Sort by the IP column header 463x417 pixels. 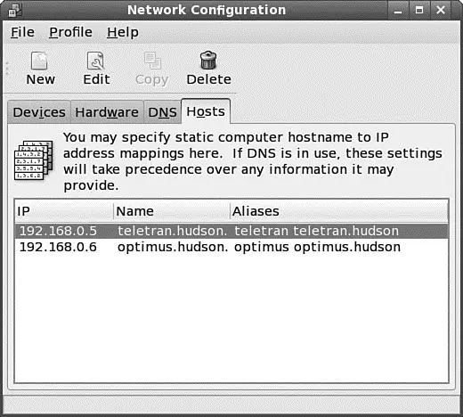click(x=64, y=211)
